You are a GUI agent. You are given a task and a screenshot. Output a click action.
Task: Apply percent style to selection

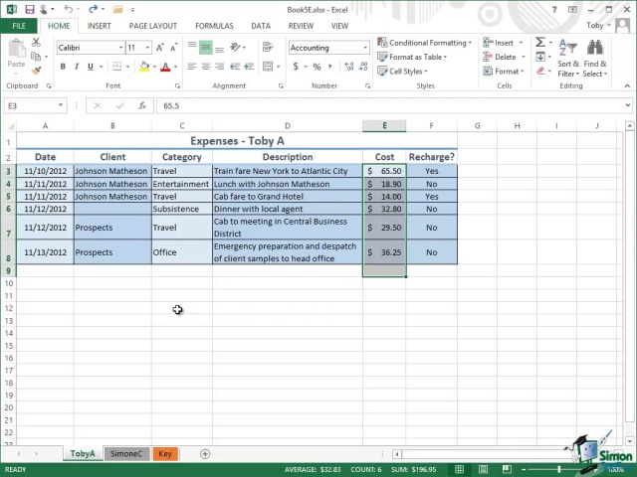317,67
